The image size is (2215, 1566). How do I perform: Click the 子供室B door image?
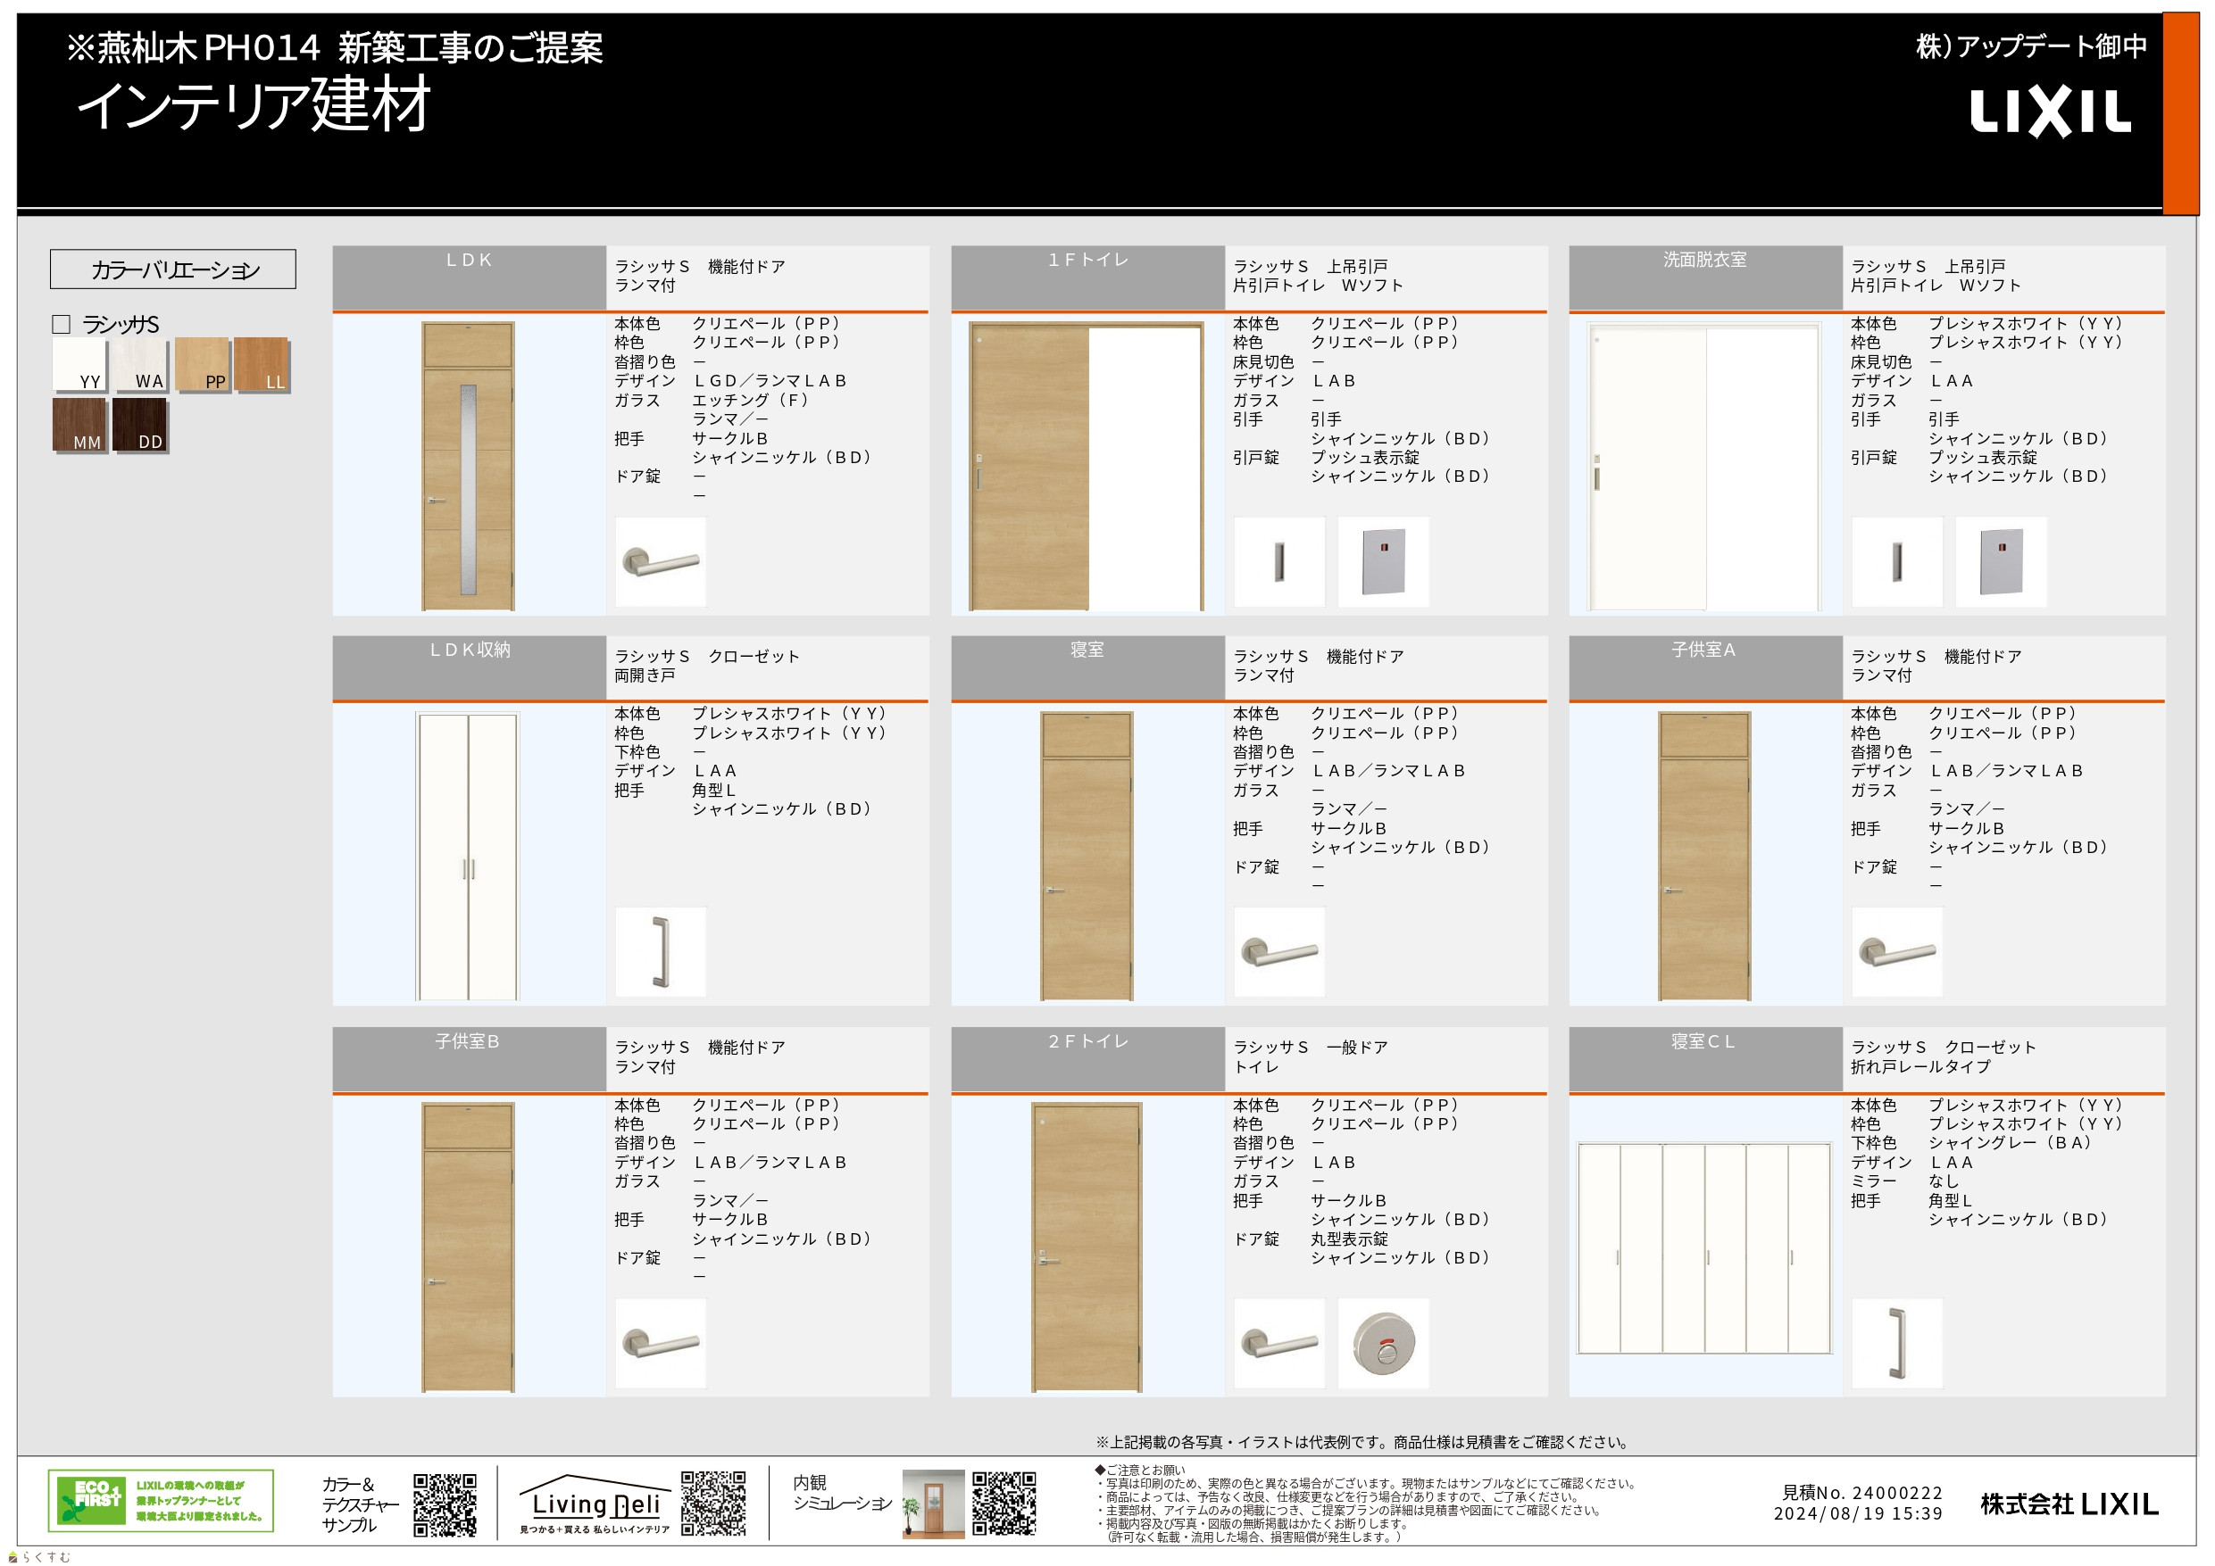[x=468, y=1247]
